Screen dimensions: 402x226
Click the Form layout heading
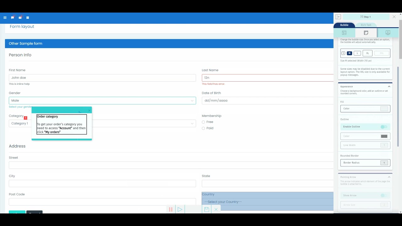click(22, 27)
